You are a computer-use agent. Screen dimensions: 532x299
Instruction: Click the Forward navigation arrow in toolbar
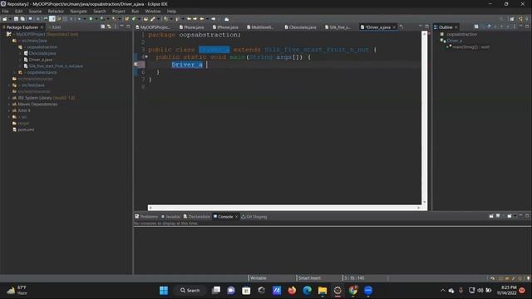point(214,19)
